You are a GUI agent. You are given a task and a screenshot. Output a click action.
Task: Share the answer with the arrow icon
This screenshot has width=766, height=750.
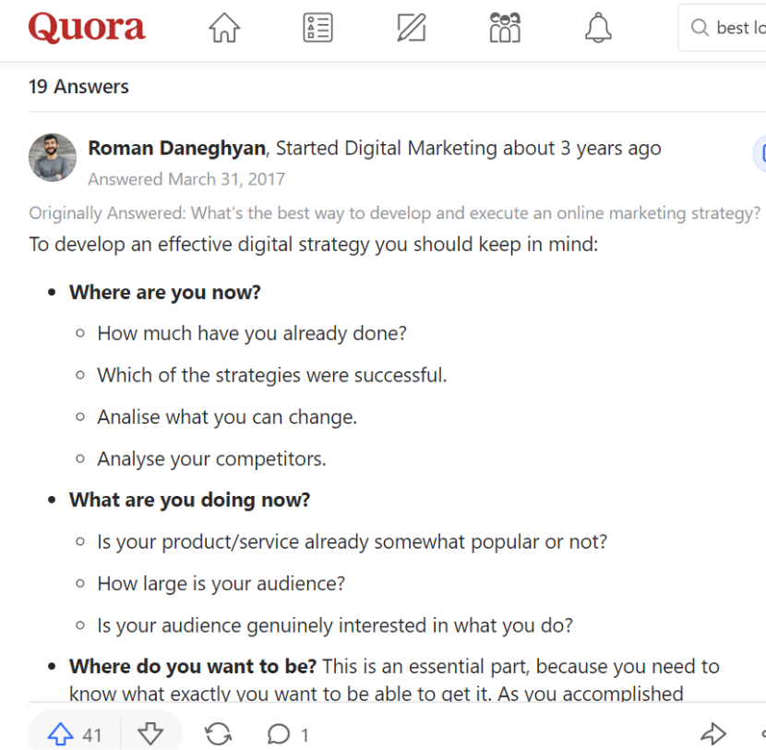coord(712,734)
